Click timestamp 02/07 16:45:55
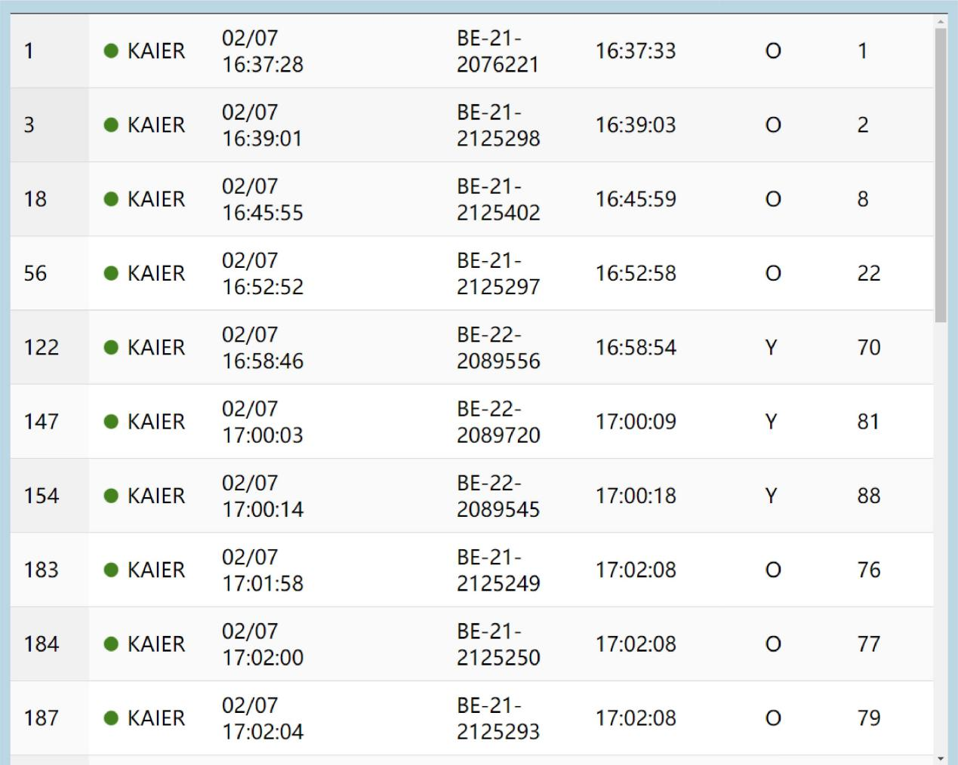The height and width of the screenshot is (765, 958). click(262, 199)
